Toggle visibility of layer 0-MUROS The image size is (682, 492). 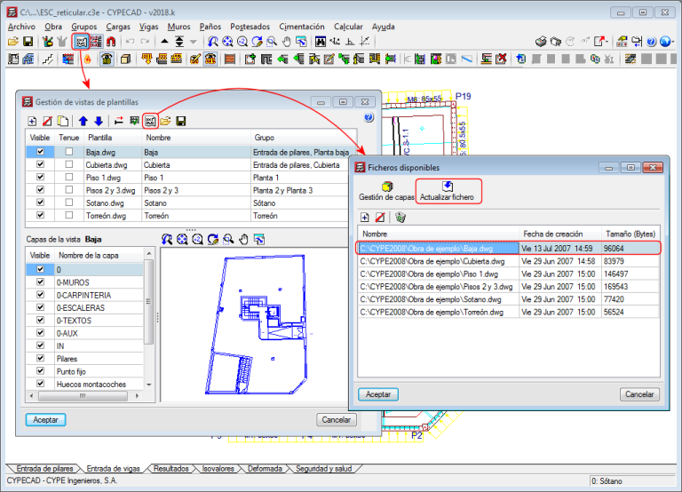click(x=39, y=282)
